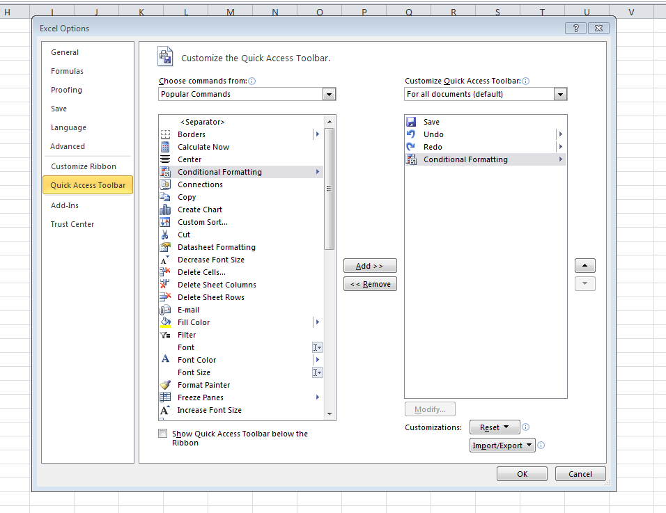Viewport: 666px width, 513px height.
Task: Open the For all documents (default) dropdown
Action: [x=560, y=94]
